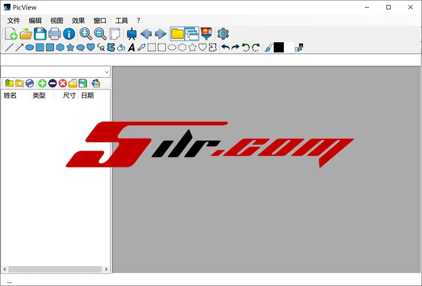Select the filled square shape tool
Screen dimensions: 422x286
click(x=40, y=47)
